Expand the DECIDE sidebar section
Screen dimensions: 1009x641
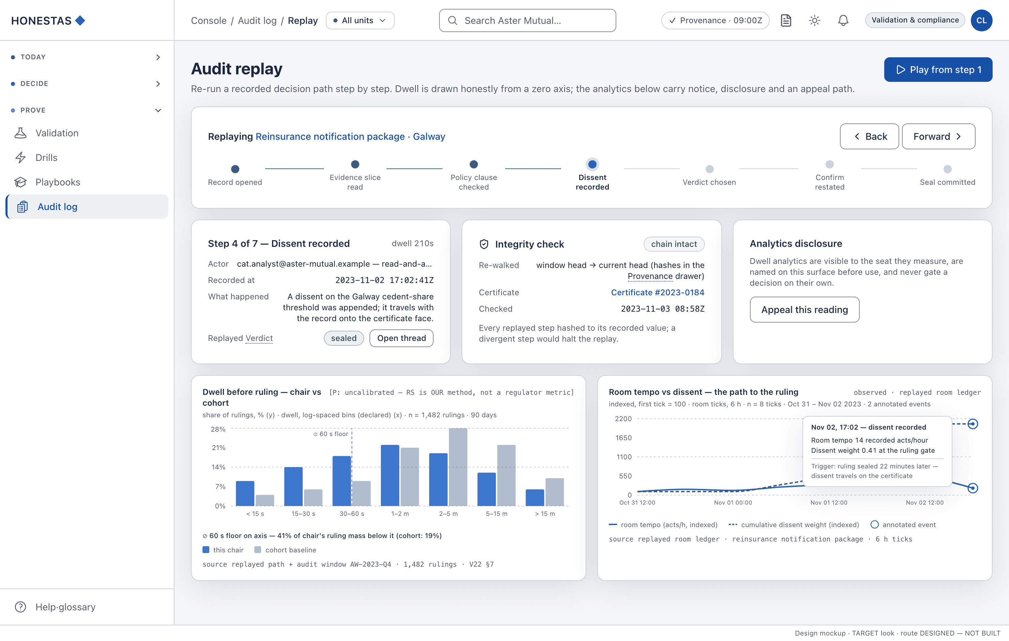pyautogui.click(x=87, y=84)
